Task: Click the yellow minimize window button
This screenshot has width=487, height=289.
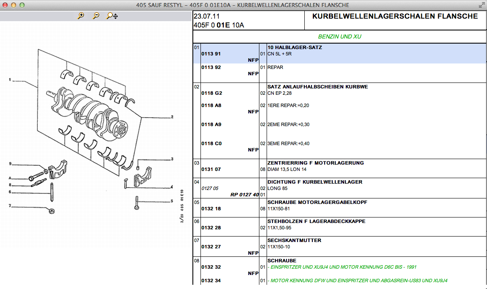Action: (14, 5)
